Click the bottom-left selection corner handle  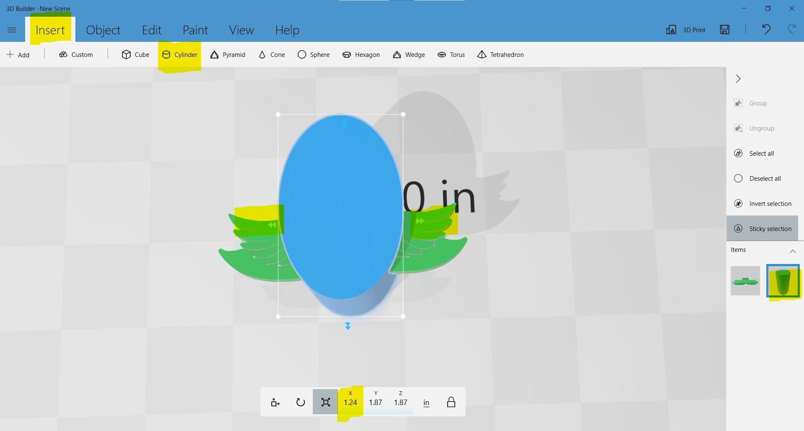click(278, 317)
